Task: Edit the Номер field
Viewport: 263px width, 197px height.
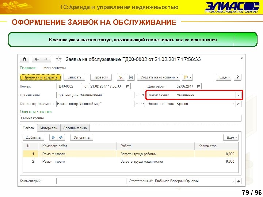Action: click(x=69, y=86)
